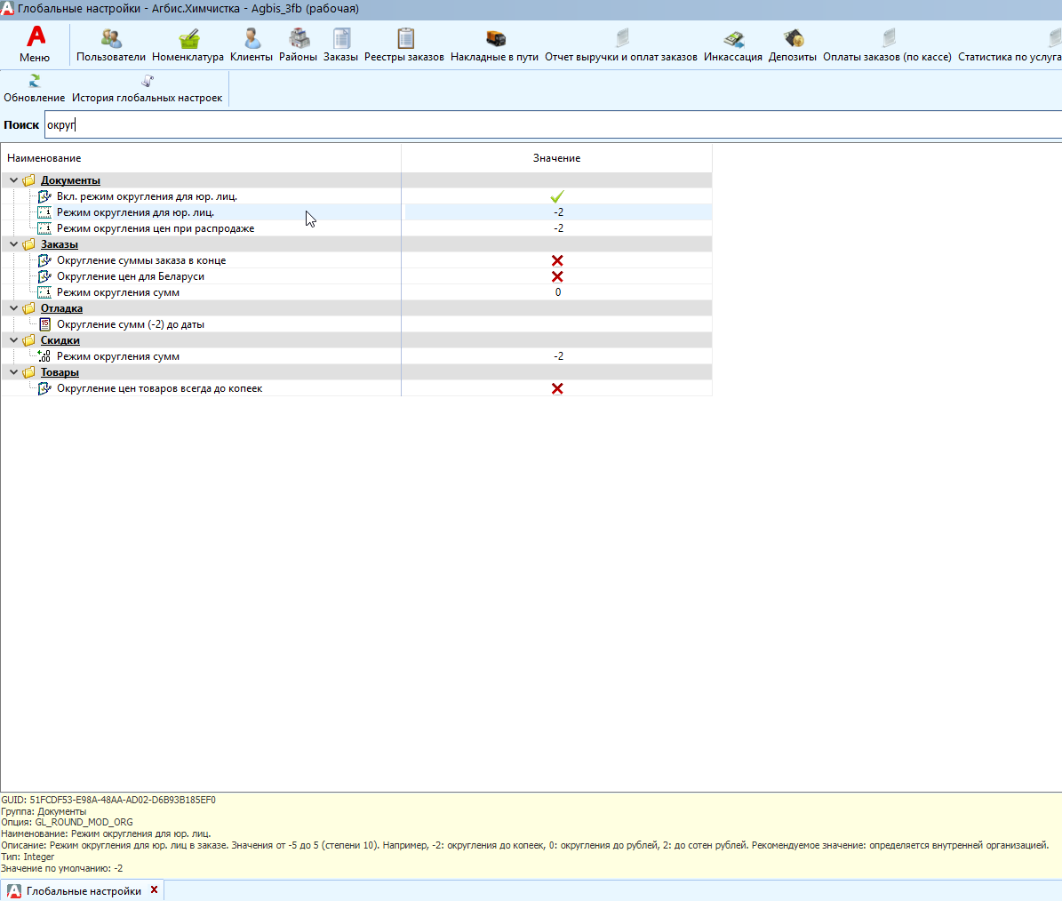Open Клиенты toolbar icon
The width and height of the screenshot is (1062, 901).
[x=252, y=38]
